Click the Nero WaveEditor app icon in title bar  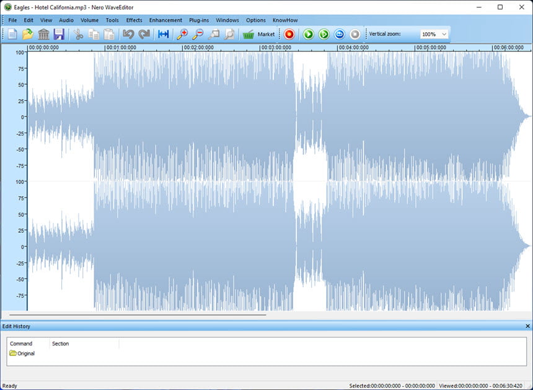pos(7,7)
